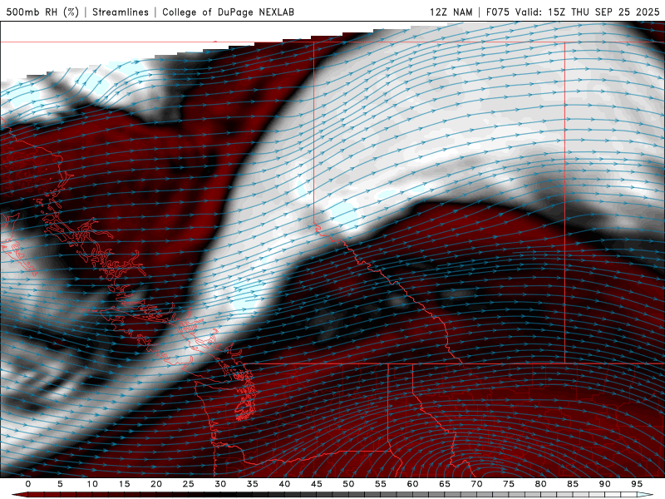Click the '90' label on RH scale

coord(604,484)
